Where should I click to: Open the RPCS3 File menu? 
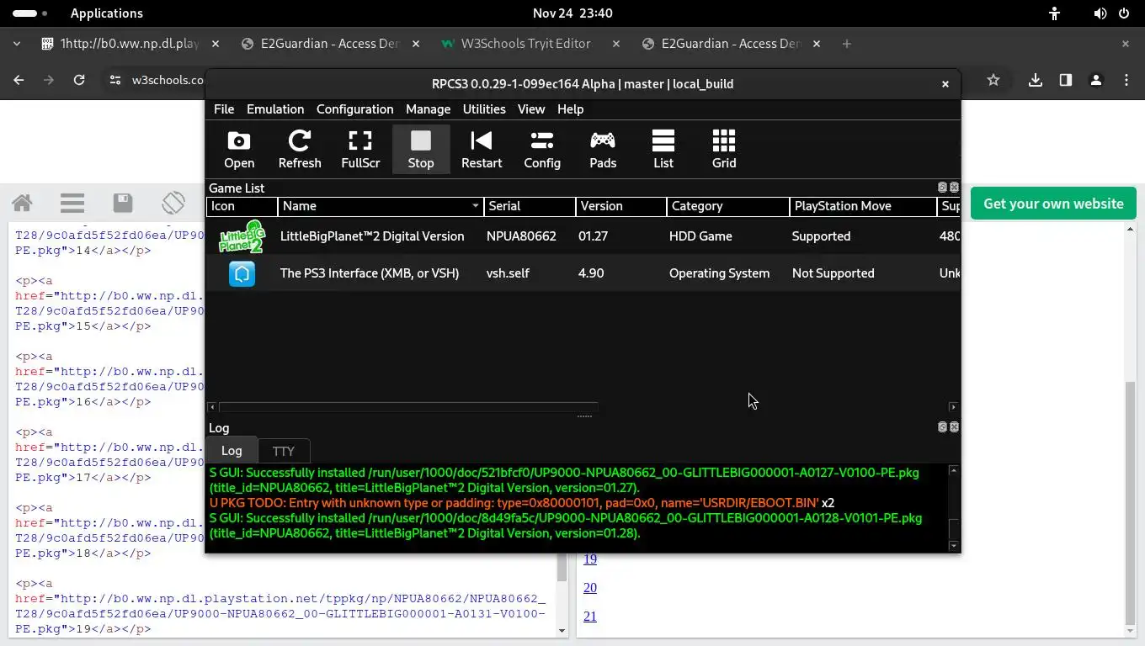coord(224,109)
